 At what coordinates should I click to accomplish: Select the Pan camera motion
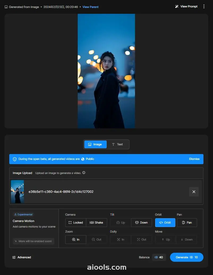click(187, 222)
